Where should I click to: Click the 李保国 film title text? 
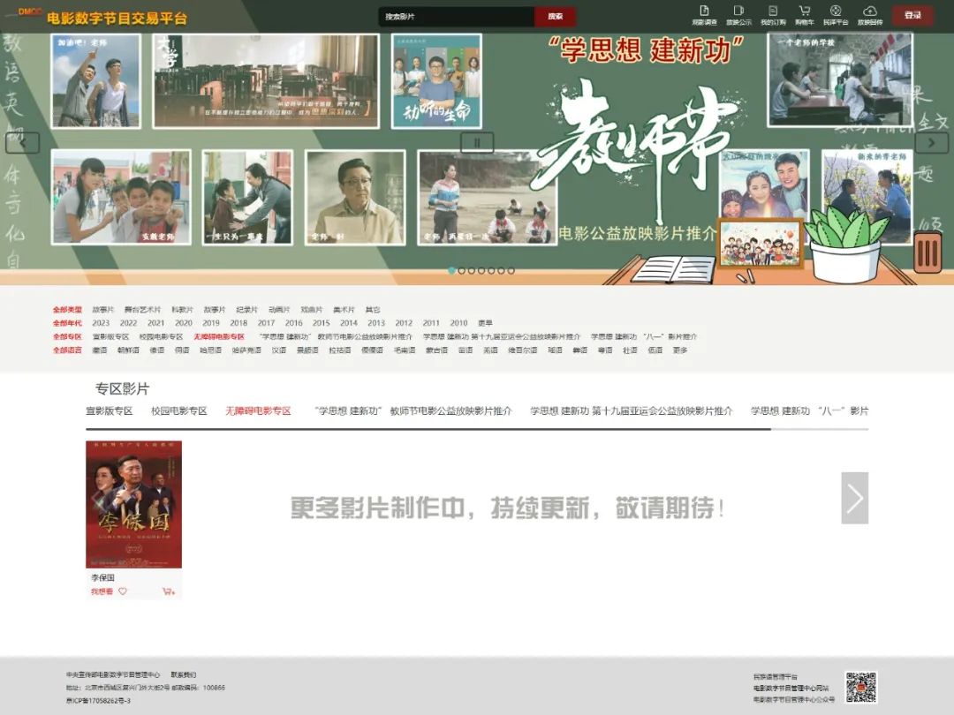pyautogui.click(x=102, y=577)
